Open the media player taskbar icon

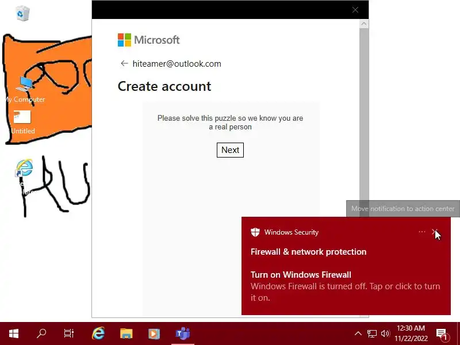click(154, 333)
